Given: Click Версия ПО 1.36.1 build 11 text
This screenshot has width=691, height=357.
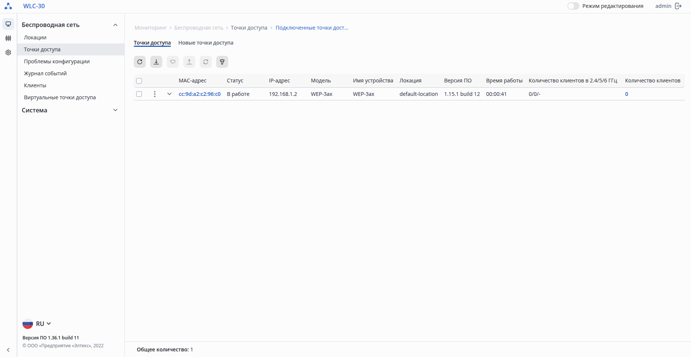Looking at the screenshot, I should [51, 338].
